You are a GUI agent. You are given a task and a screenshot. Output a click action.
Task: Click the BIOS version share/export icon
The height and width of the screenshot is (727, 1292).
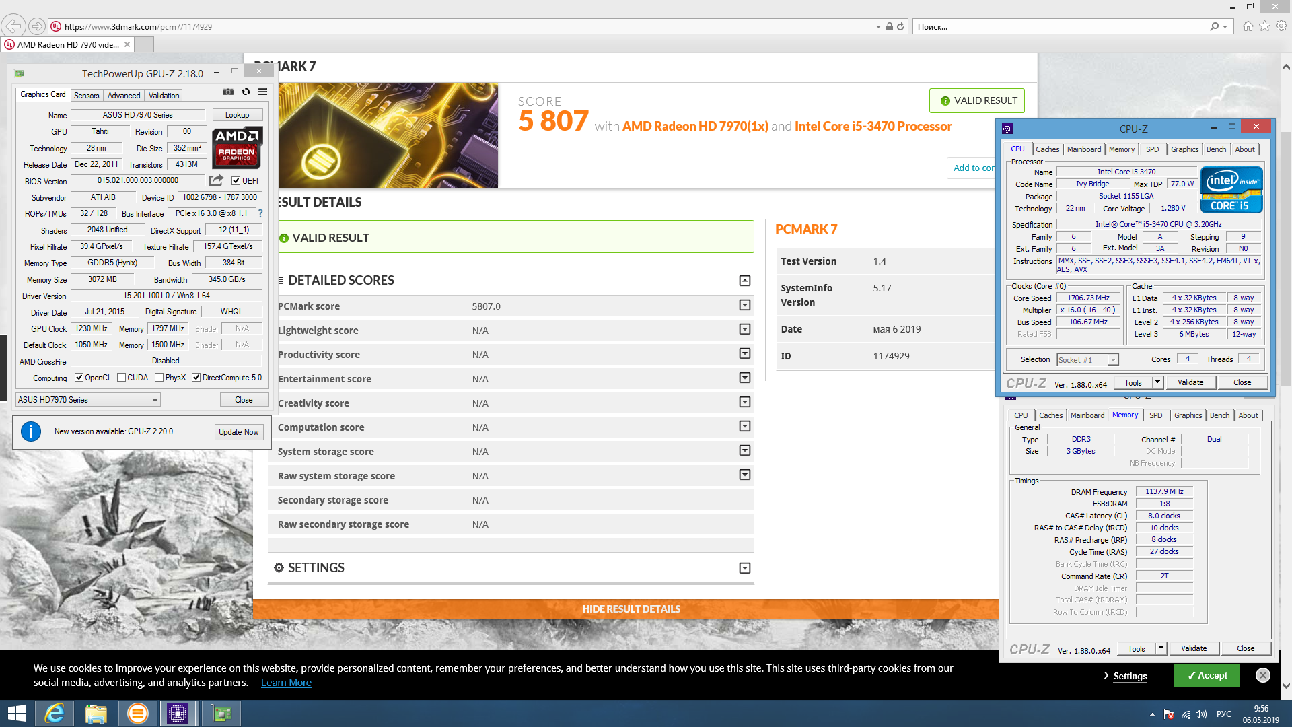[216, 180]
